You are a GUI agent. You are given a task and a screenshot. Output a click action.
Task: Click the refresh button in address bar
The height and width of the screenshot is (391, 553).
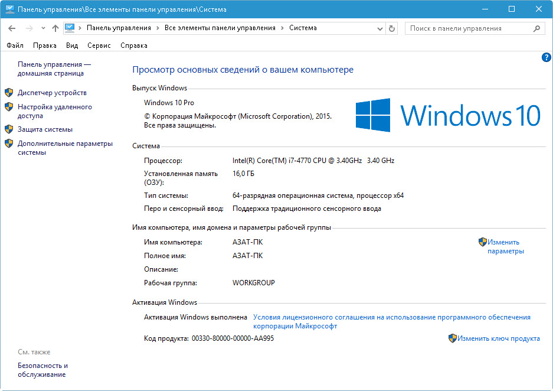tap(392, 28)
